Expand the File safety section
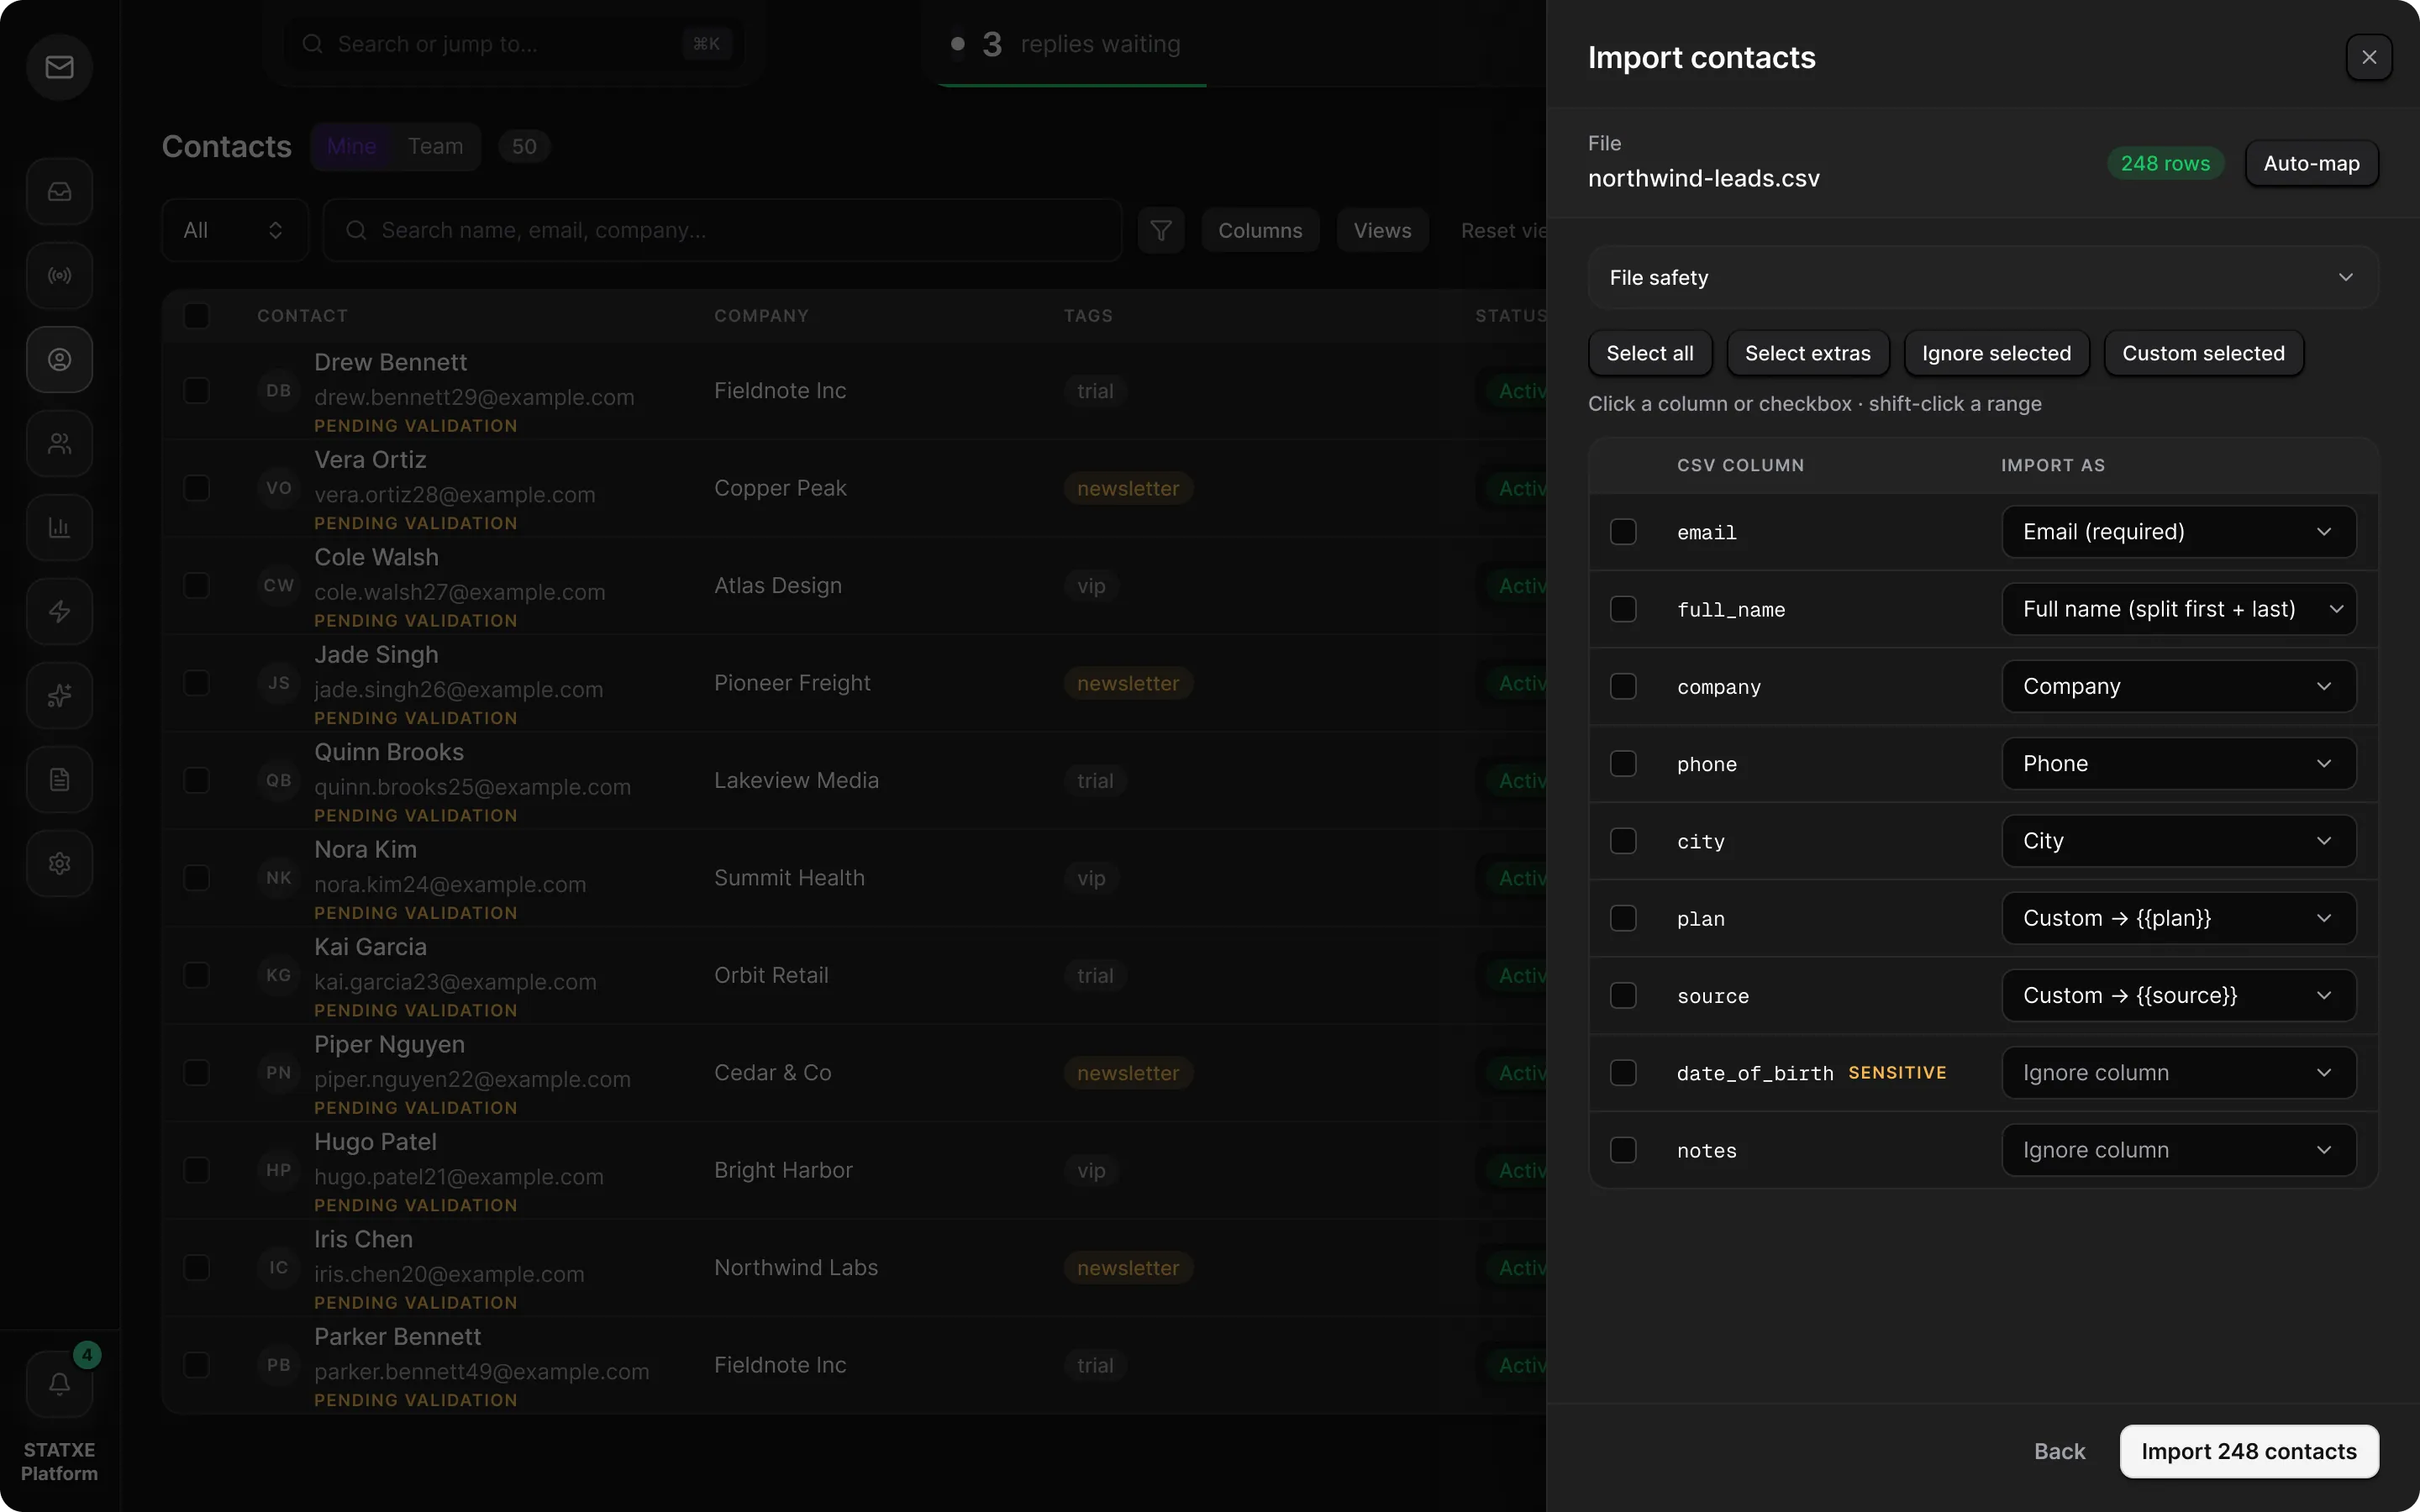 click(x=1983, y=277)
